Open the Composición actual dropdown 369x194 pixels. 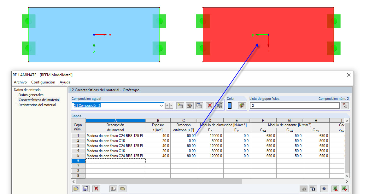pos(161,106)
